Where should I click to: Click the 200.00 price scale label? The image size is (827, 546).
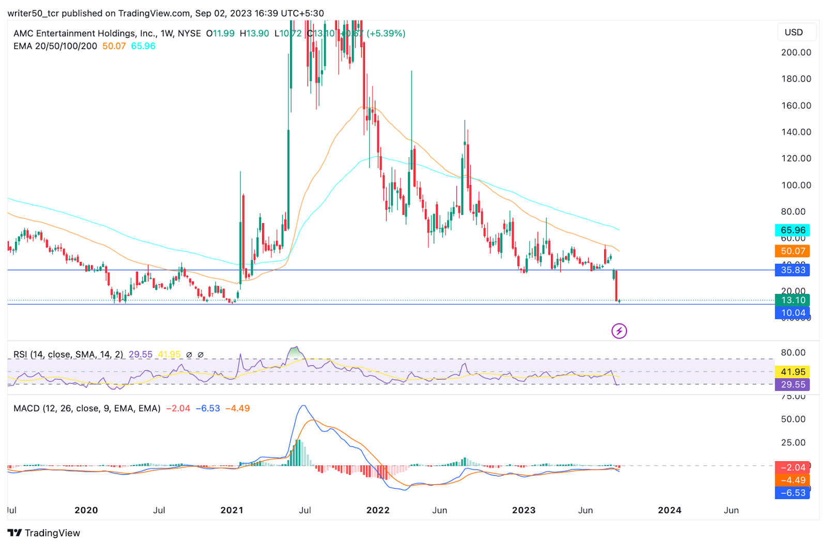(796, 52)
